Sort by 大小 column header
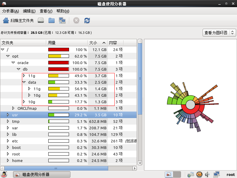Image resolution: width=237 pixels, height=178 pixels. pos(97,43)
